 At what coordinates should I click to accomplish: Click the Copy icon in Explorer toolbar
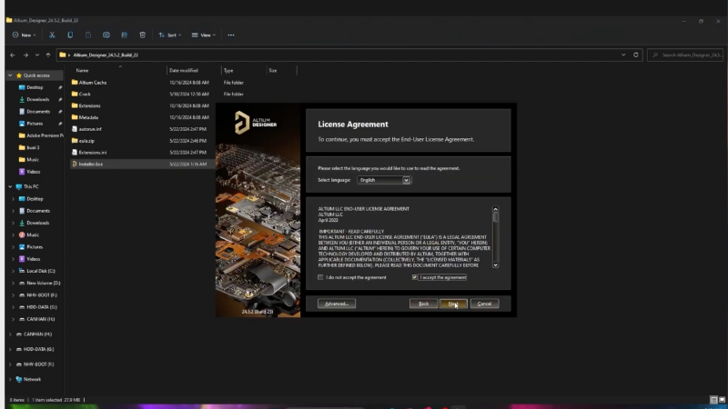click(x=70, y=35)
